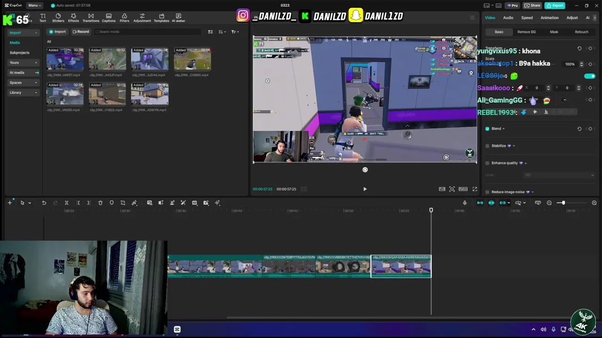Click the marker shield icon in timeline toolbar
602x338 pixels.
click(111, 203)
